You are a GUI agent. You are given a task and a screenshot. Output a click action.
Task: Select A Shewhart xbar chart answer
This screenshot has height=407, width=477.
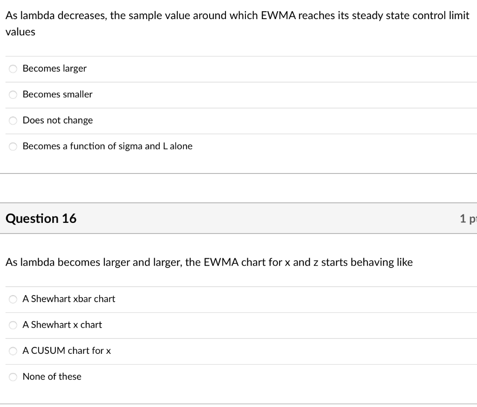click(x=13, y=299)
